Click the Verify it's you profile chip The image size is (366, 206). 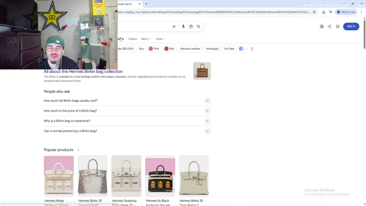point(346,12)
